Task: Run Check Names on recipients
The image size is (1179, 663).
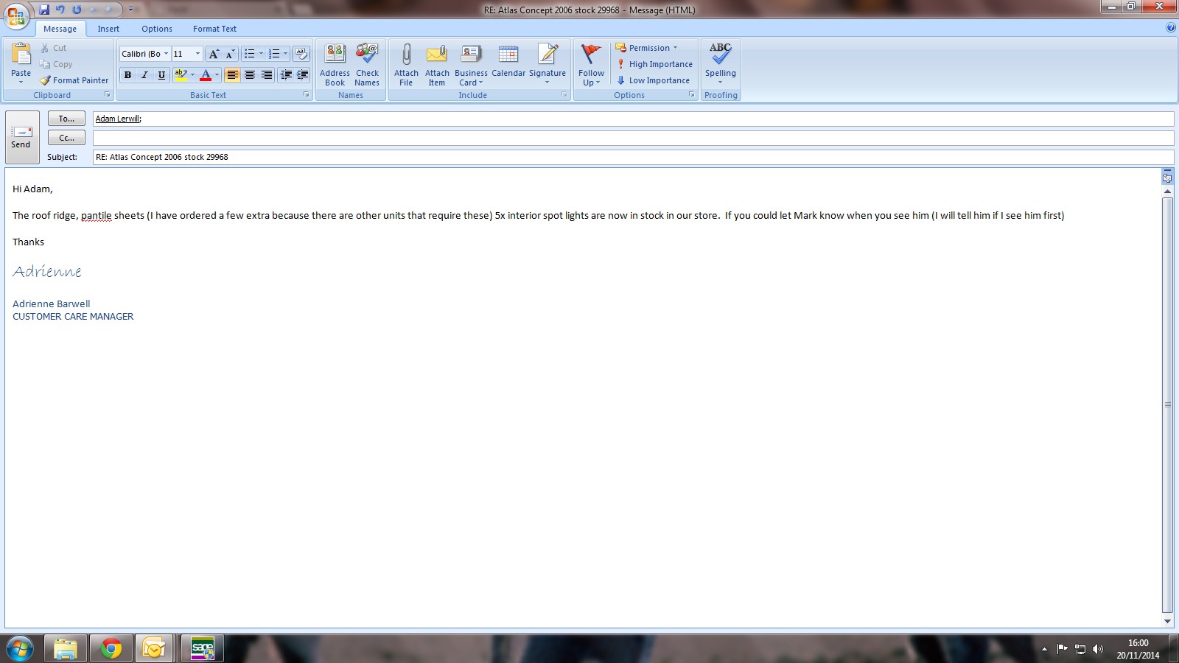Action: (x=367, y=66)
